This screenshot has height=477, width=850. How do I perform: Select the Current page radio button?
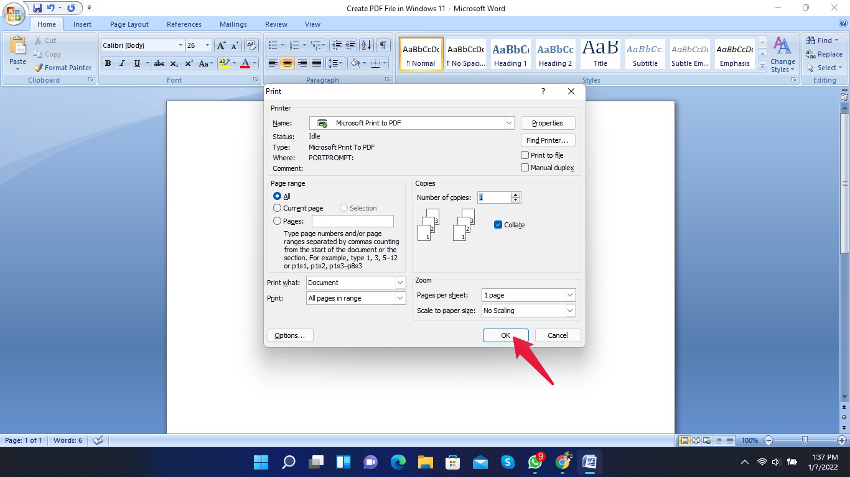[x=278, y=208]
